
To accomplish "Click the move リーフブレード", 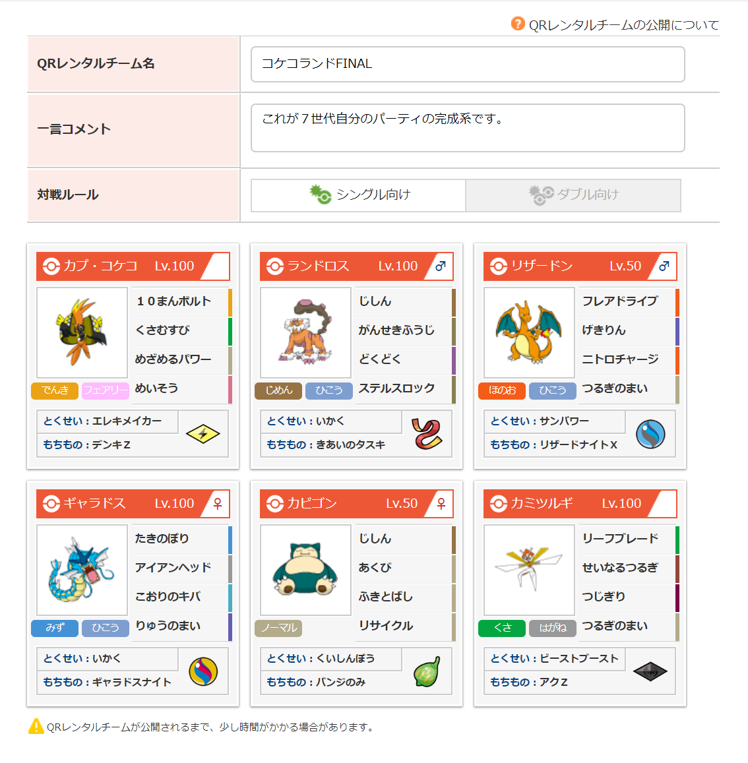I will pos(621,539).
